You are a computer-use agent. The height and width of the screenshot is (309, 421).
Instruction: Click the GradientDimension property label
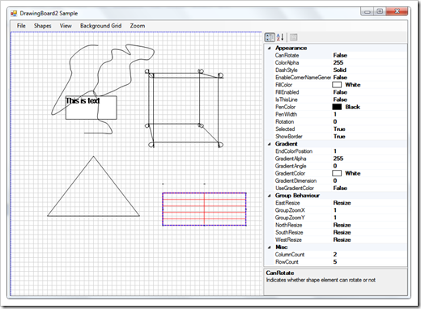click(x=296, y=180)
